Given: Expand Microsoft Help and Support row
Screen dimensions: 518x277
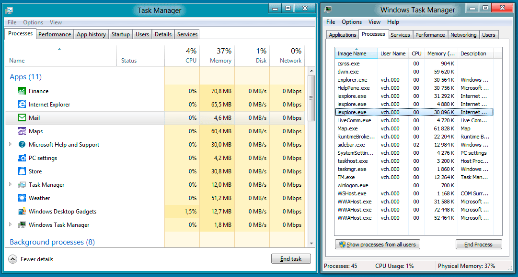Looking at the screenshot, I should point(10,144).
